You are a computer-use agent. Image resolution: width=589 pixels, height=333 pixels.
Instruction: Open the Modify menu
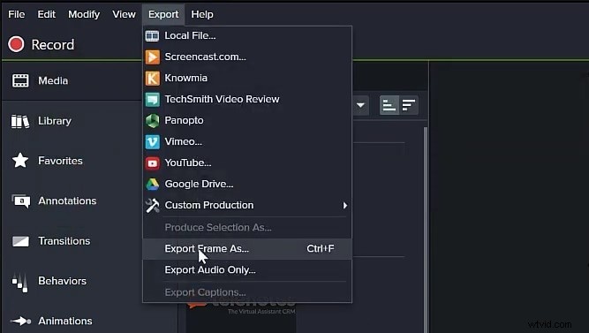(x=84, y=14)
